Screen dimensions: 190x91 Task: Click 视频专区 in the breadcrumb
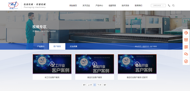click(x=146, y=47)
